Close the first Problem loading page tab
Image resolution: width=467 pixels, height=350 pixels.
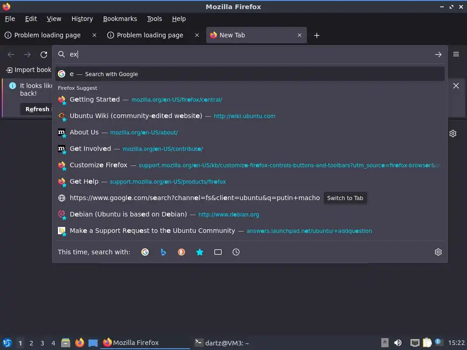tap(94, 35)
